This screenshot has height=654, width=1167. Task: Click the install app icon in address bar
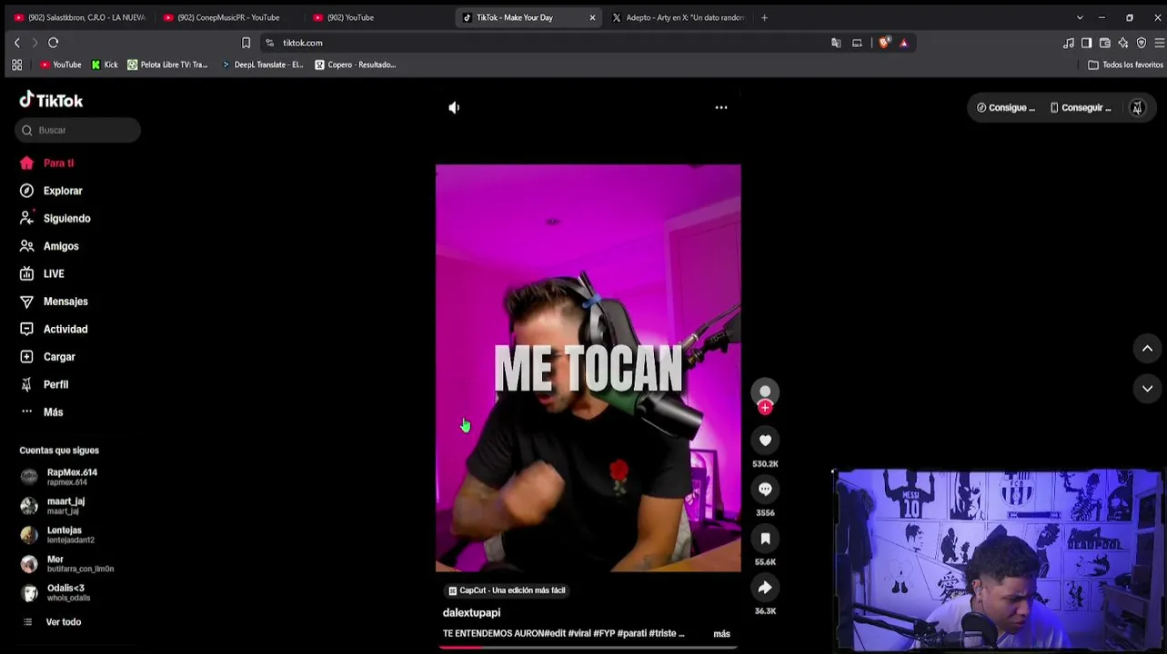(x=857, y=43)
